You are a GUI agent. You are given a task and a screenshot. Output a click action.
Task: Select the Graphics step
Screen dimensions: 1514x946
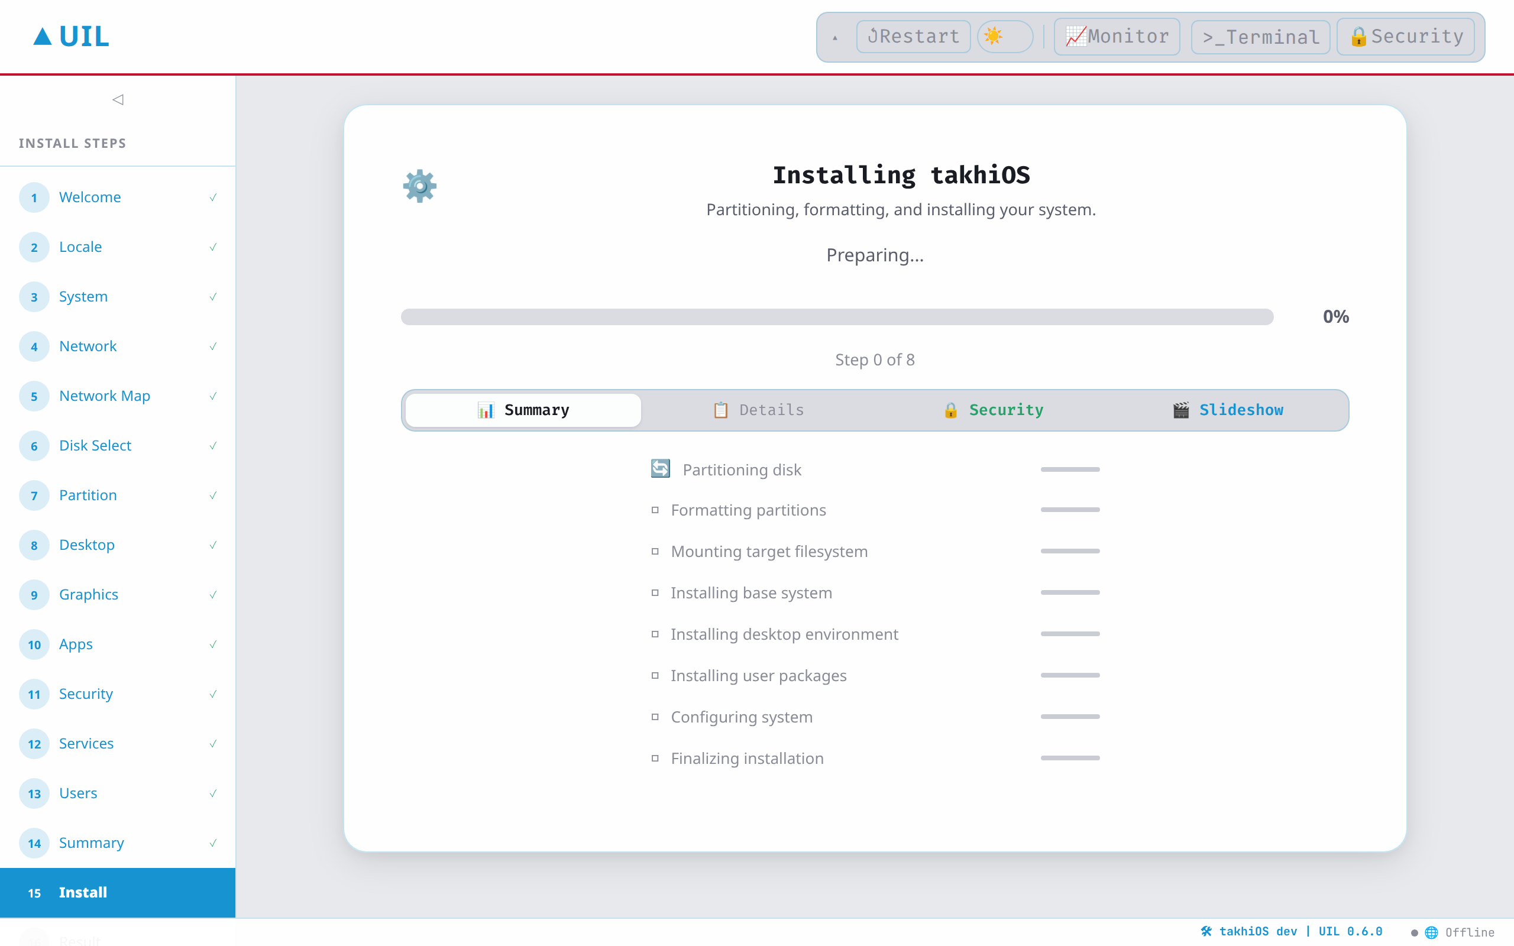click(x=118, y=594)
